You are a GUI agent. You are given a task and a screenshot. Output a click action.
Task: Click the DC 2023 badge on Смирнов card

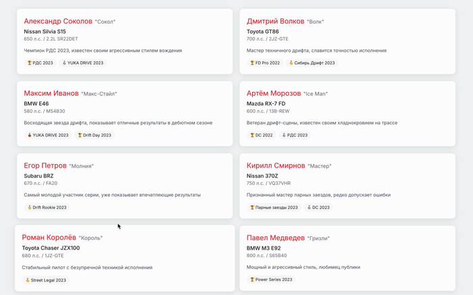coord(318,207)
